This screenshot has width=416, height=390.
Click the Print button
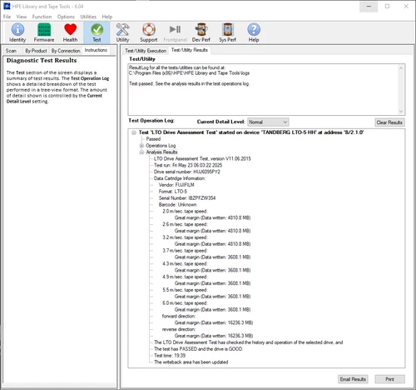[x=389, y=379]
